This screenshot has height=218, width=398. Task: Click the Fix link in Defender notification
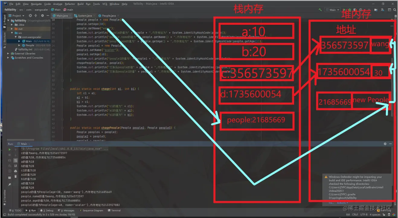pyautogui.click(x=331, y=203)
